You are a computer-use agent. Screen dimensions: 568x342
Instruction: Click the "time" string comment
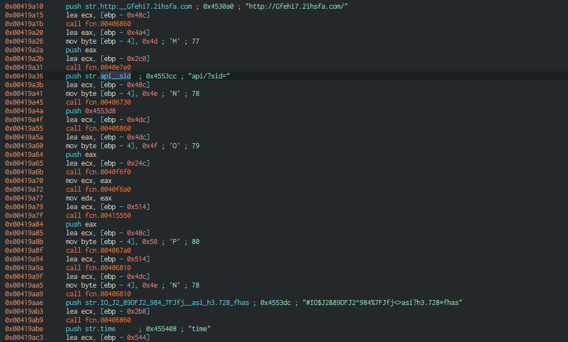199,328
